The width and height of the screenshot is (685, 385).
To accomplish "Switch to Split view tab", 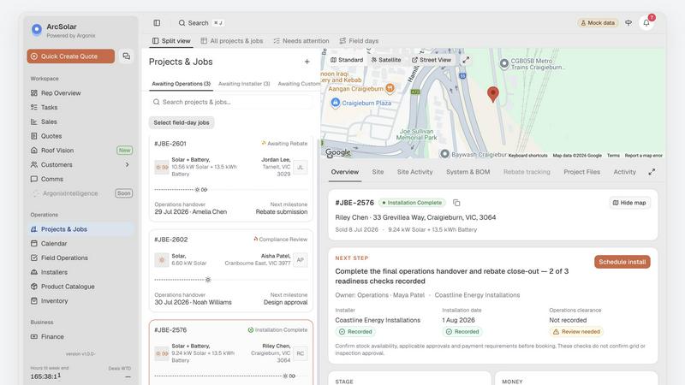I will coord(171,40).
